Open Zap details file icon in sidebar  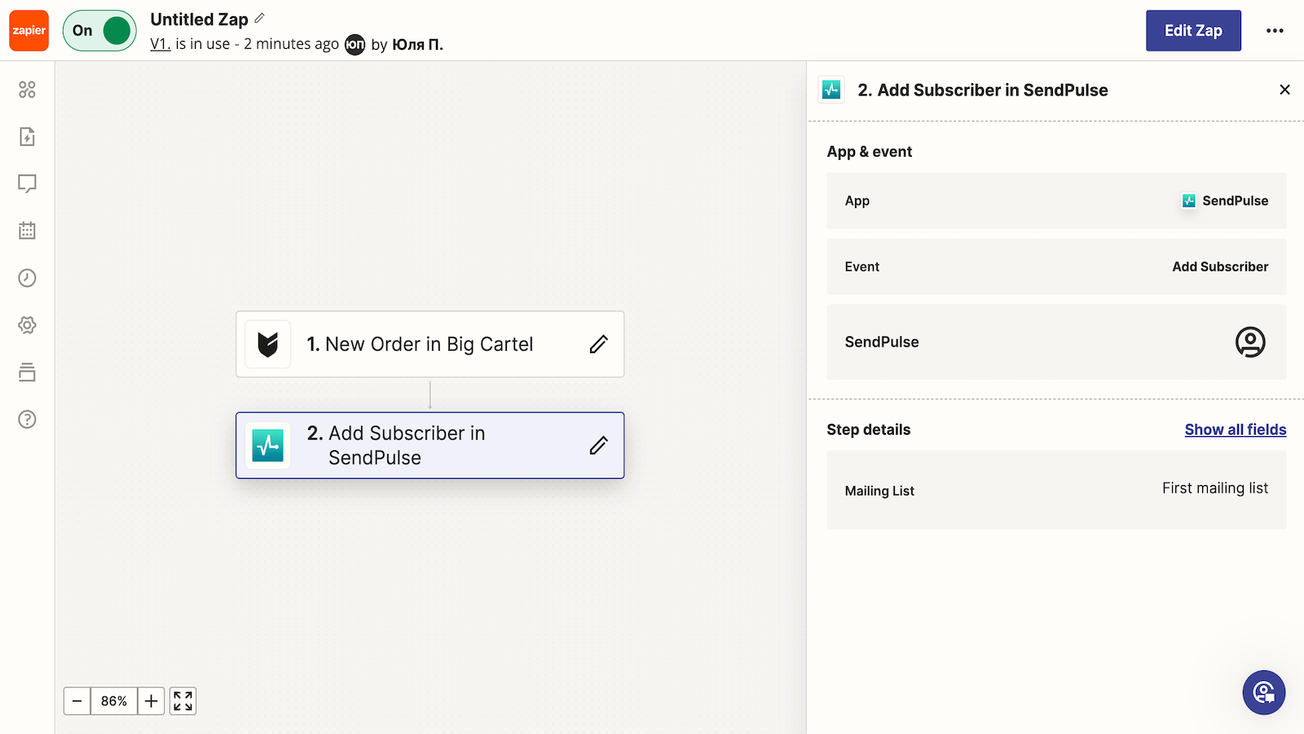pos(27,137)
